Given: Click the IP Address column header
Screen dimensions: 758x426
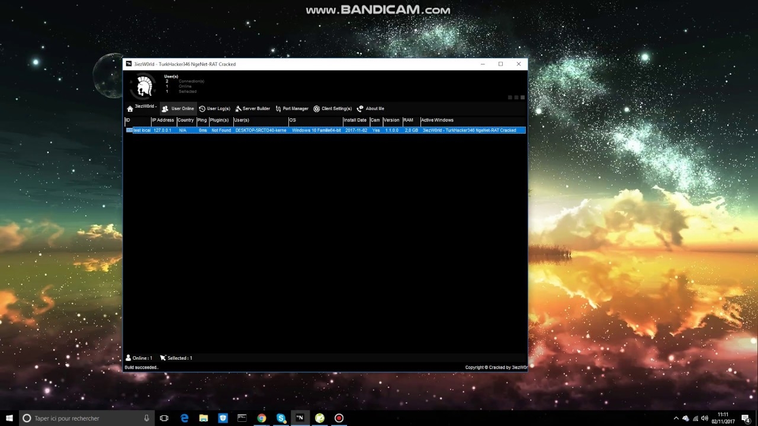Looking at the screenshot, I should pyautogui.click(x=163, y=120).
